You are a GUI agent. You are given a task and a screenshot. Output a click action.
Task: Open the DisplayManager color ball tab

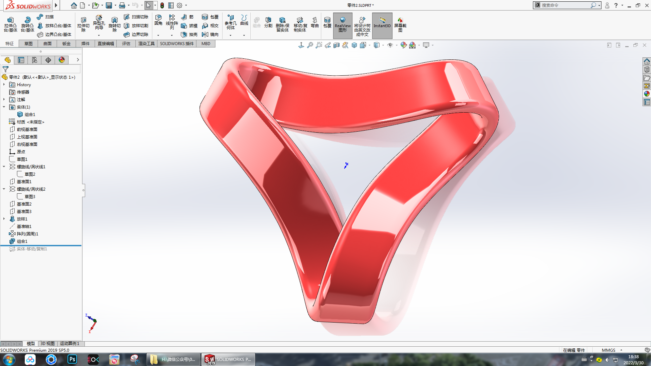click(x=62, y=60)
